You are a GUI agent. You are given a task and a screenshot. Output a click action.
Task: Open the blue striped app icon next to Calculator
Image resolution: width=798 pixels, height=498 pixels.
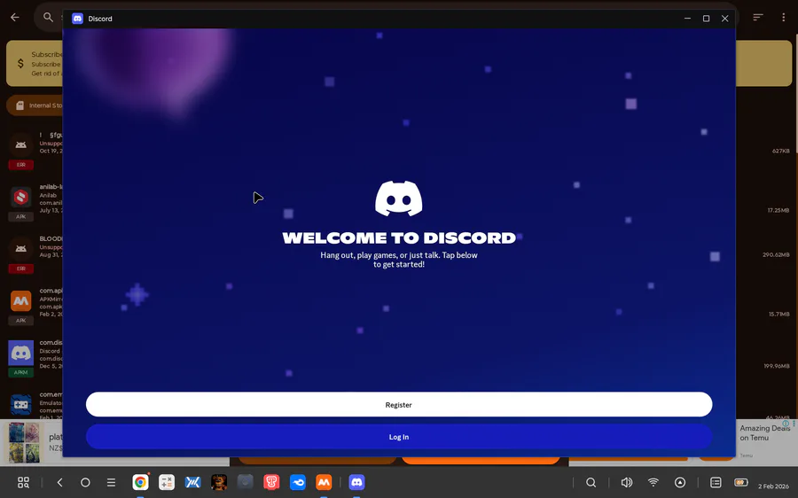pyautogui.click(x=193, y=482)
